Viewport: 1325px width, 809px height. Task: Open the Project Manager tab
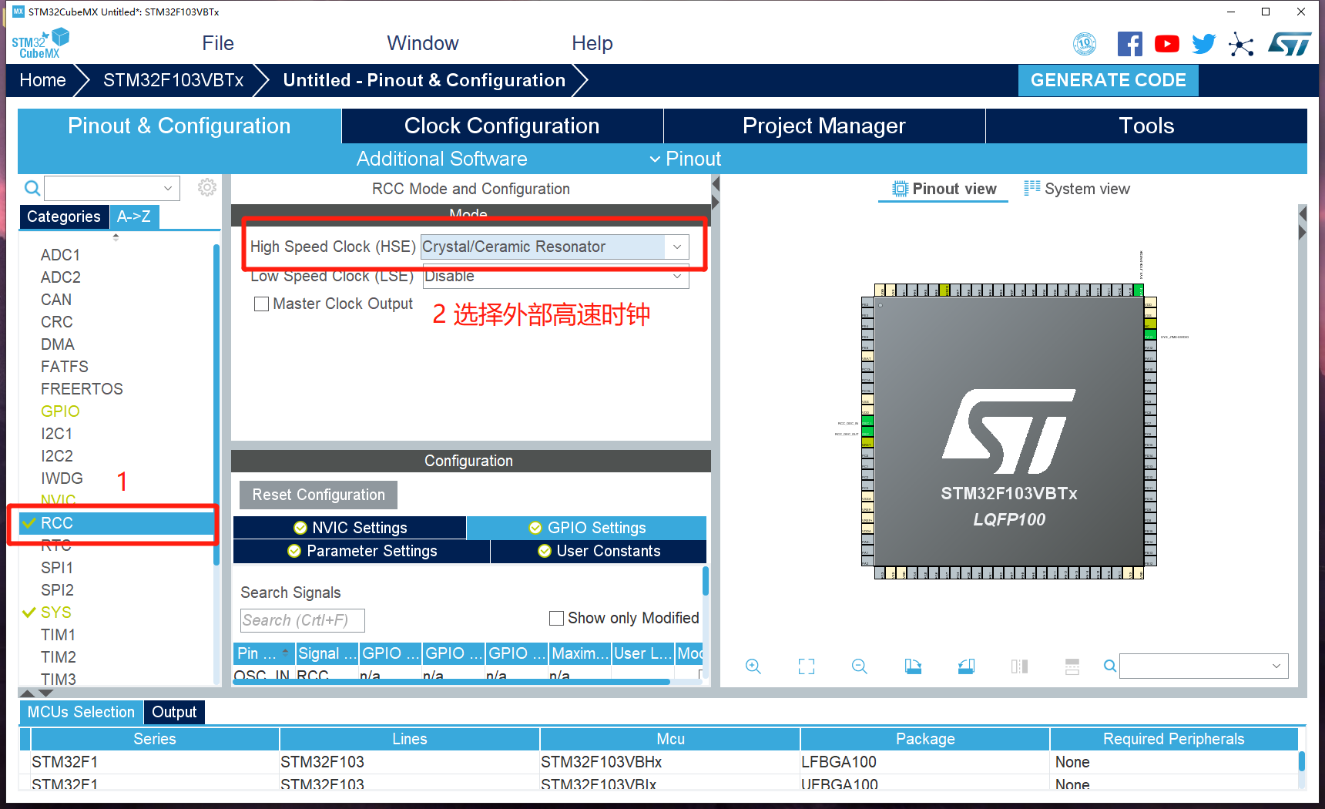pos(824,126)
